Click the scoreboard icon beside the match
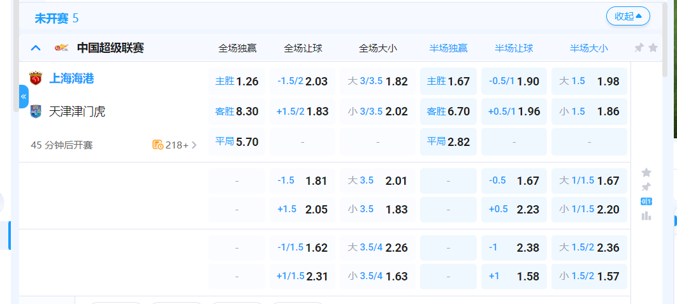677x304 pixels. (x=646, y=201)
